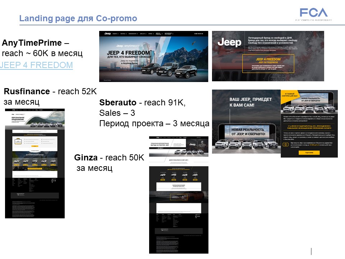Select the Jeep 4 Freedom mountain banner thumbnail
This screenshot has width=345, height=259.
coord(153,56)
